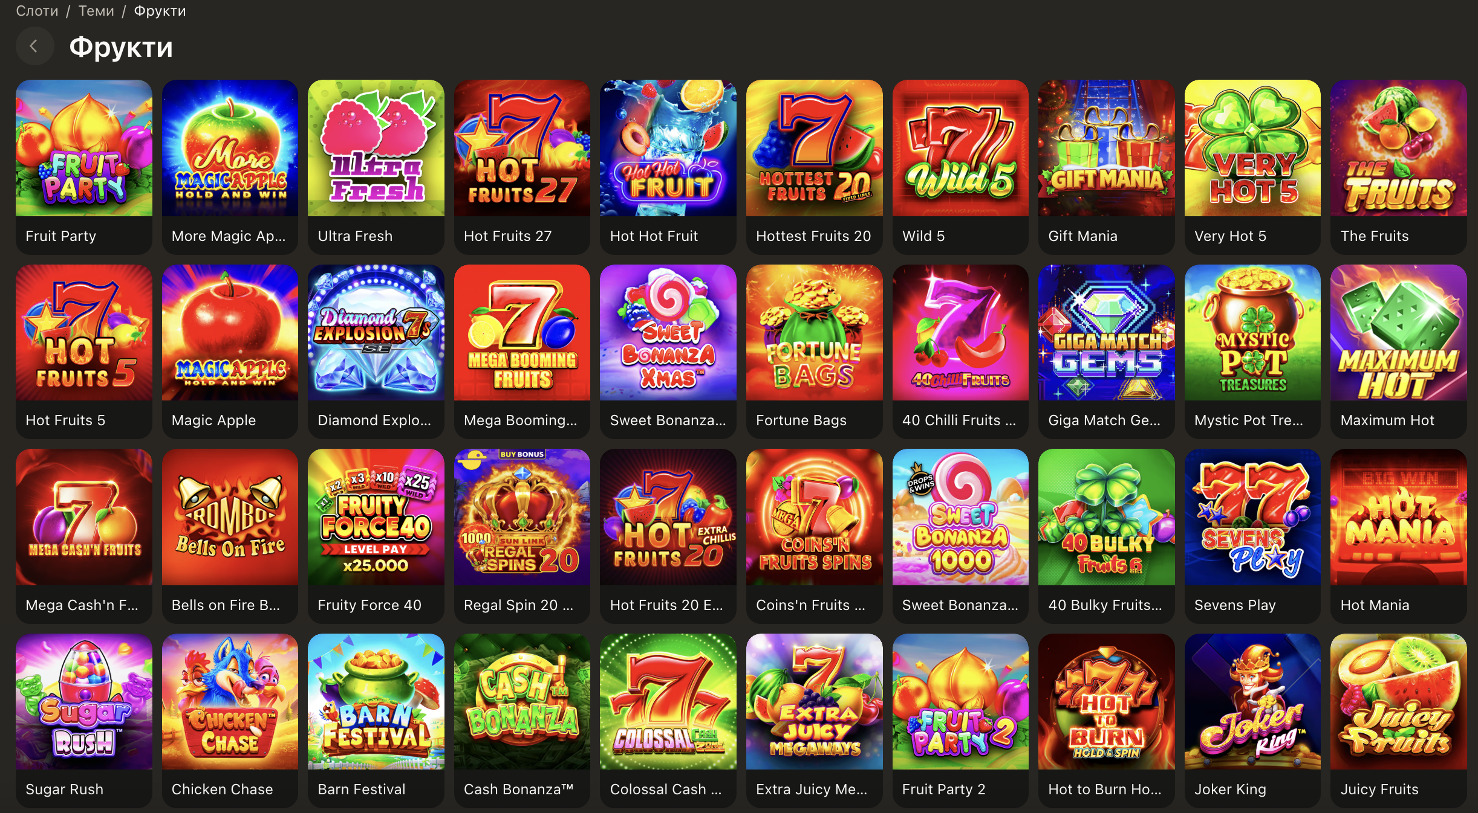
Task: Open the Слоти breadcrumb link
Action: point(37,11)
